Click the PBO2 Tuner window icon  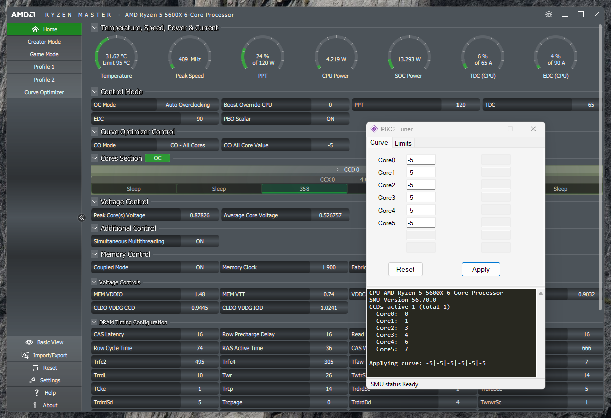375,129
